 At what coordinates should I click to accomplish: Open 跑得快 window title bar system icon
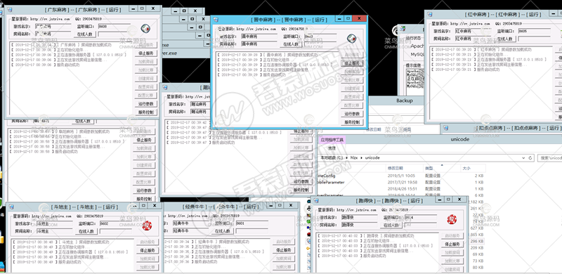pos(316,200)
